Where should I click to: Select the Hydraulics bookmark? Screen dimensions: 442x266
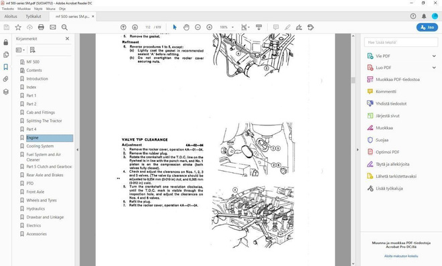coord(35,209)
